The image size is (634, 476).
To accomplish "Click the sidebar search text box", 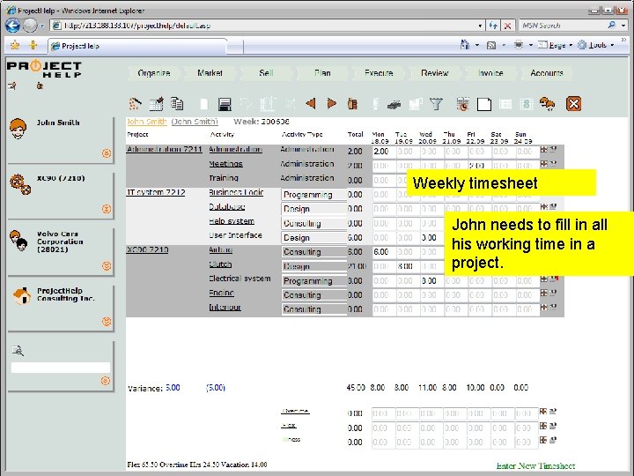I will pos(61,368).
